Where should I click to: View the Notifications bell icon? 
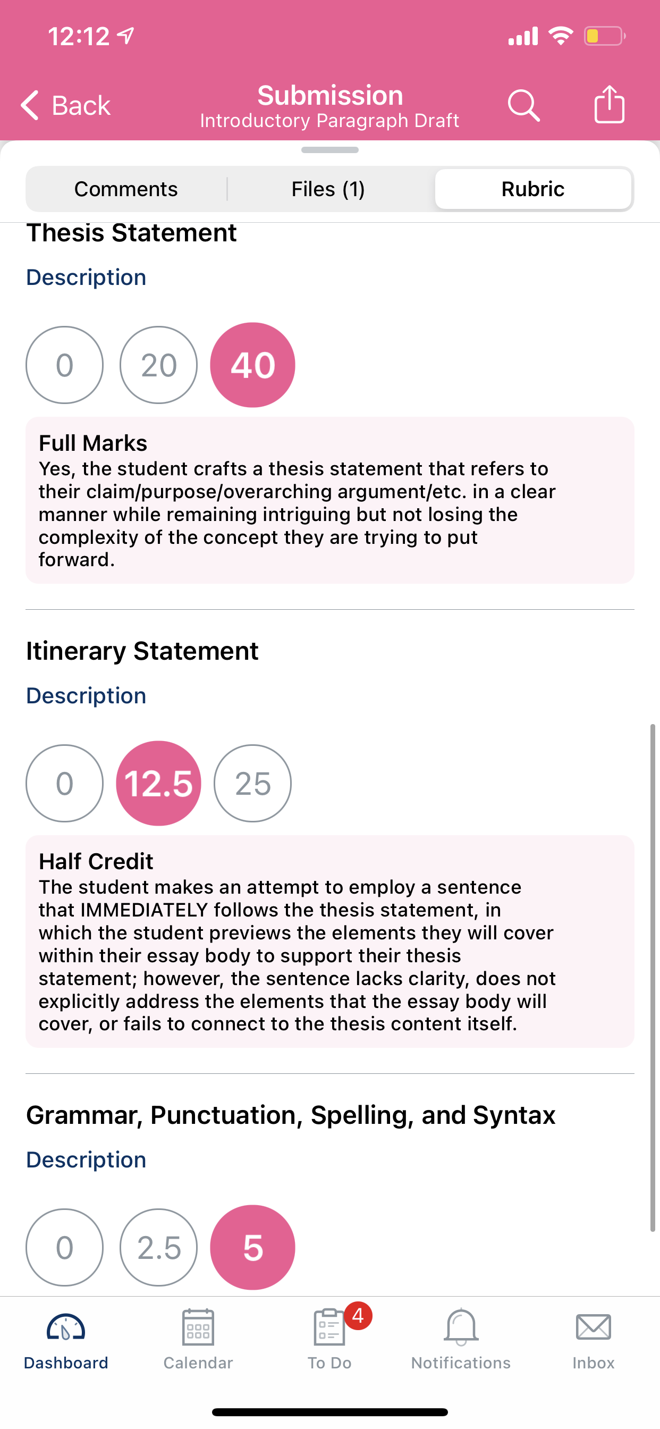pyautogui.click(x=461, y=1327)
